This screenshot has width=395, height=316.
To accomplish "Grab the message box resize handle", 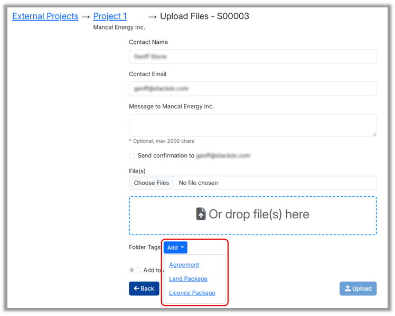I will (x=374, y=134).
